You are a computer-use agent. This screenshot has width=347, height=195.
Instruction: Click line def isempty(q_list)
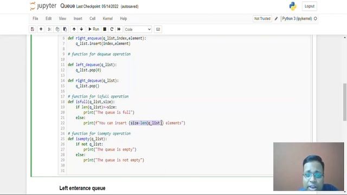87,139
